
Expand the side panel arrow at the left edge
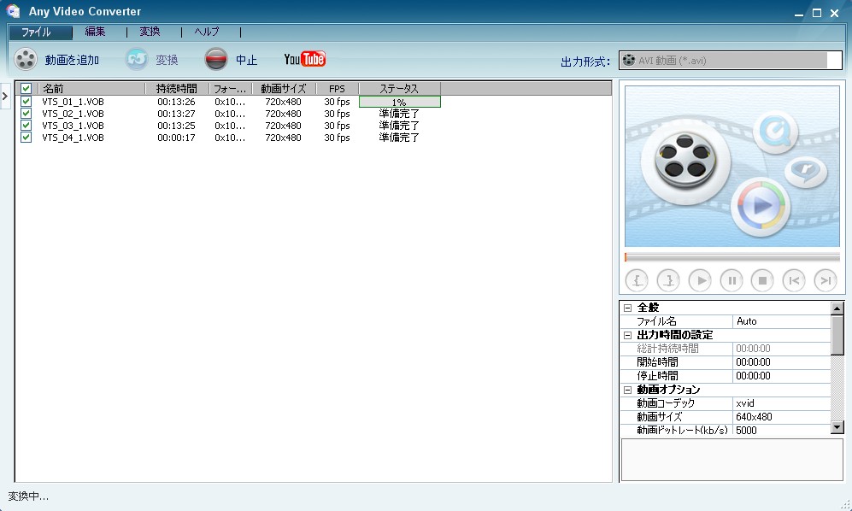[x=5, y=97]
